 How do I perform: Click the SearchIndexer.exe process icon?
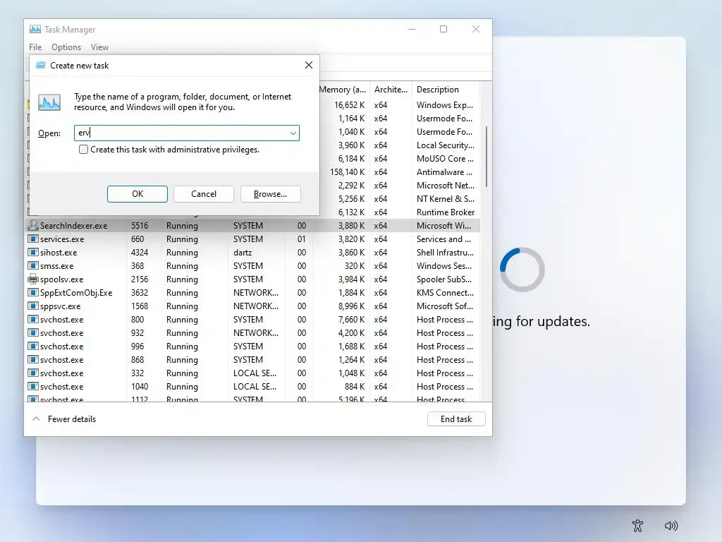click(32, 225)
